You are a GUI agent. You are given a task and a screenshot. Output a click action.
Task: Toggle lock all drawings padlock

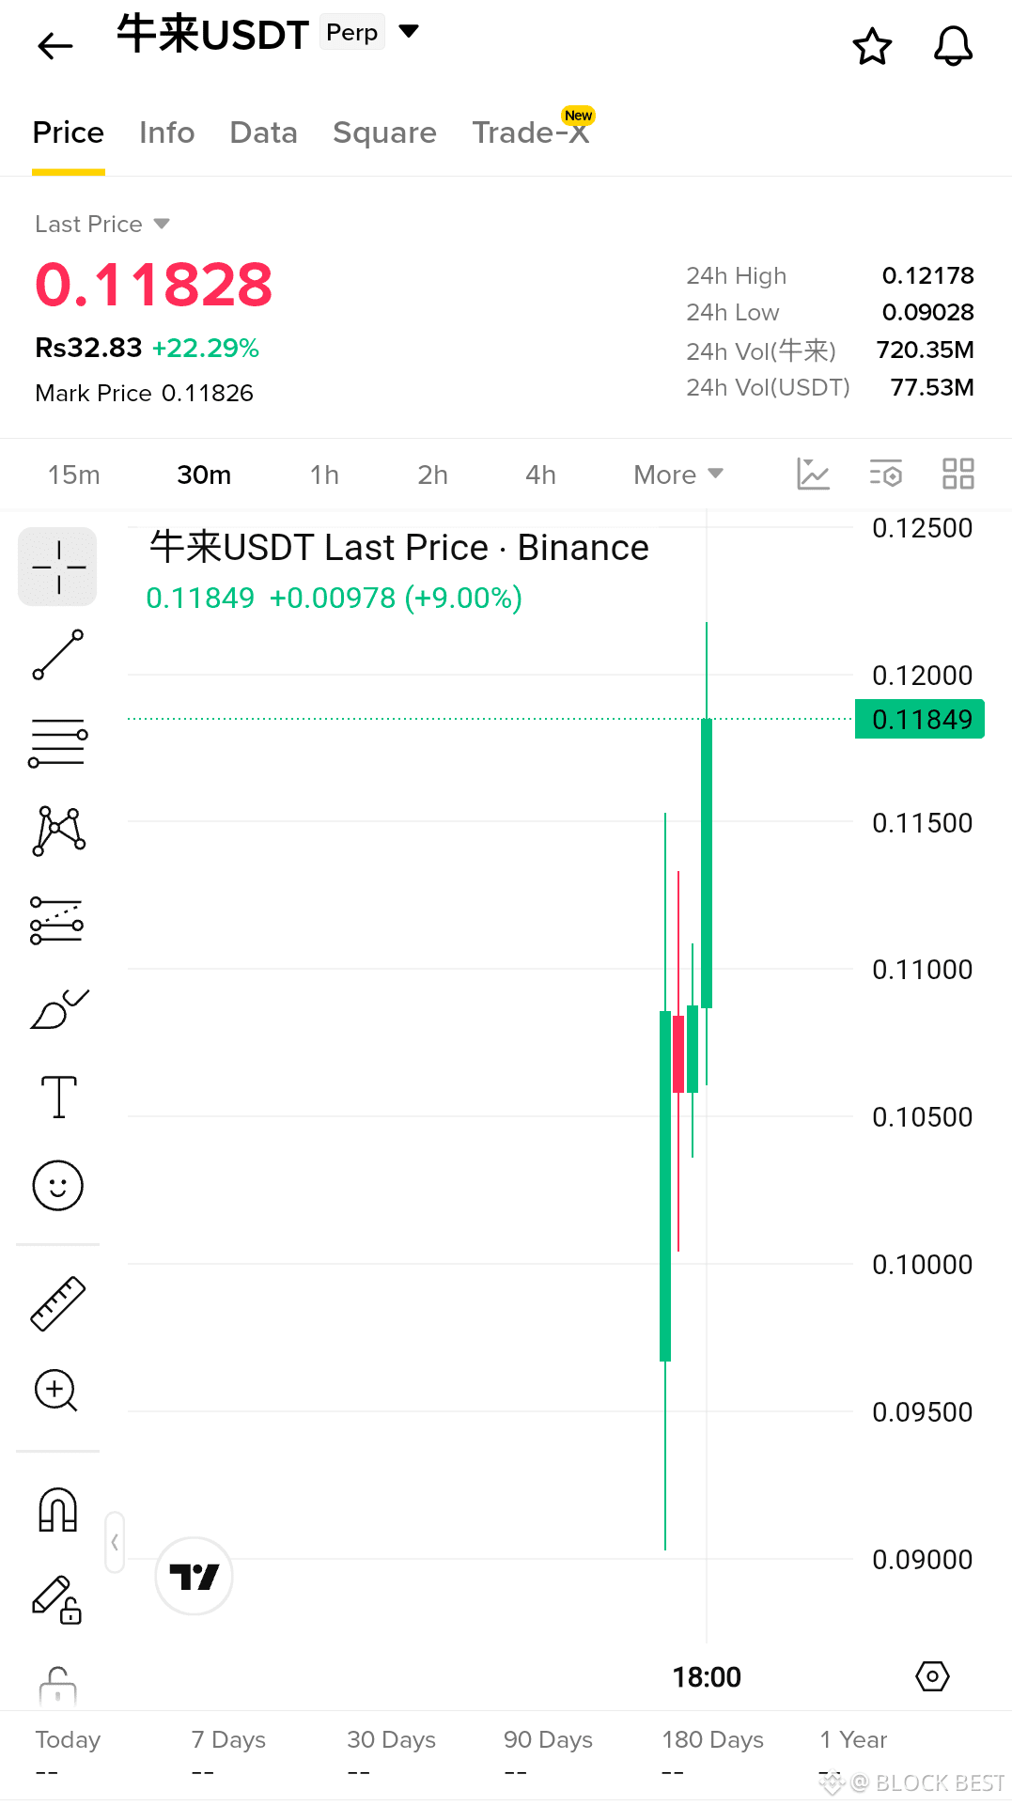[x=57, y=1685]
